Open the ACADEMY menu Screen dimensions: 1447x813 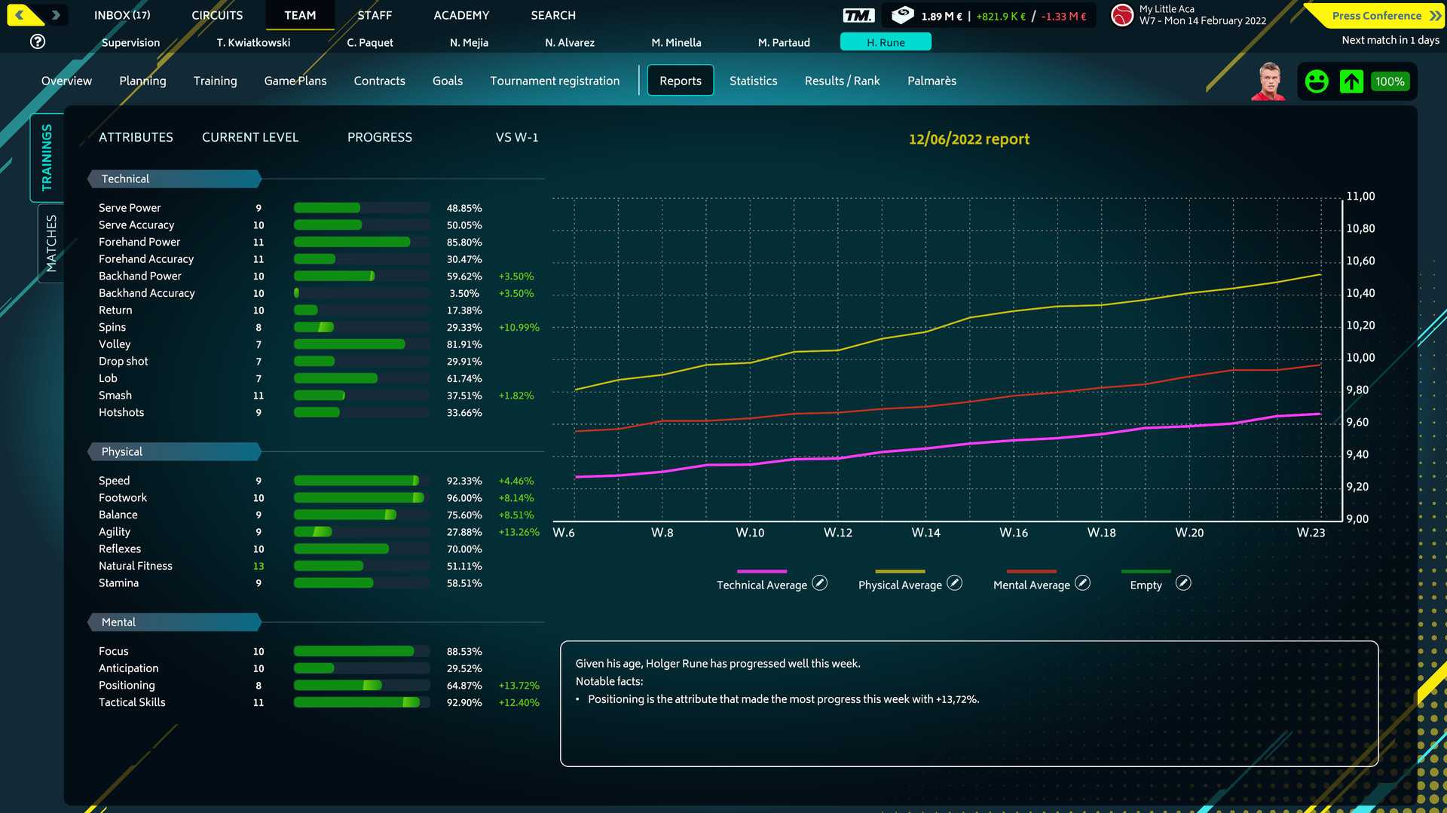click(x=460, y=15)
